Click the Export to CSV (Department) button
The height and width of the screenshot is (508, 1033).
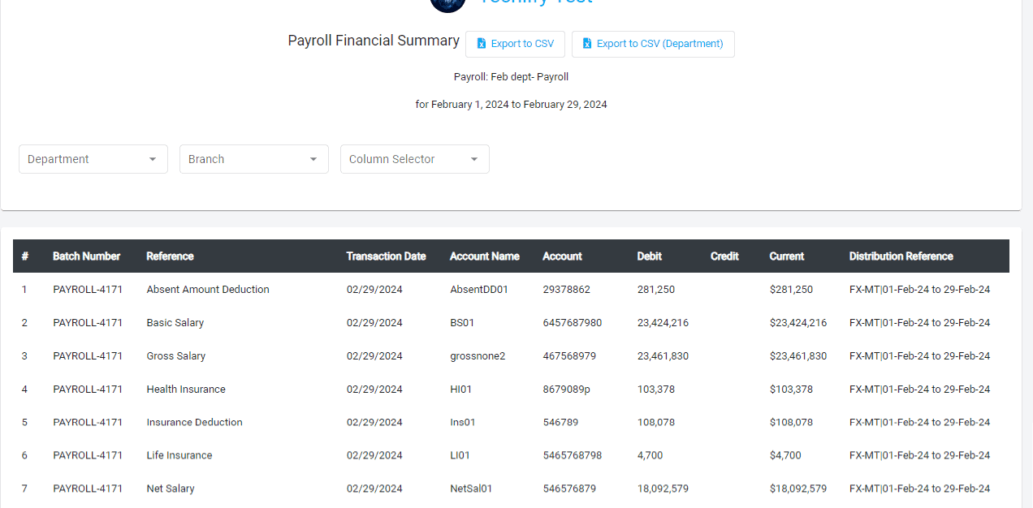pyautogui.click(x=653, y=43)
